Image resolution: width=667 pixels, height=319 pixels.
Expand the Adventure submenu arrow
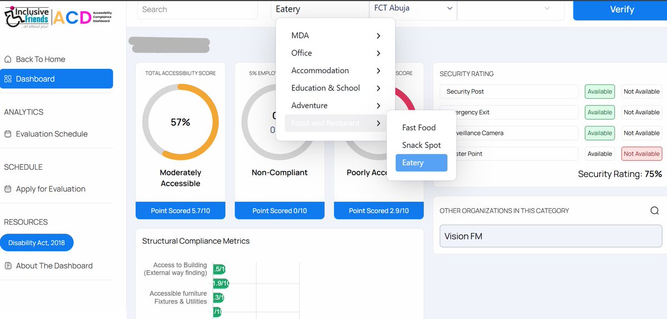point(378,105)
